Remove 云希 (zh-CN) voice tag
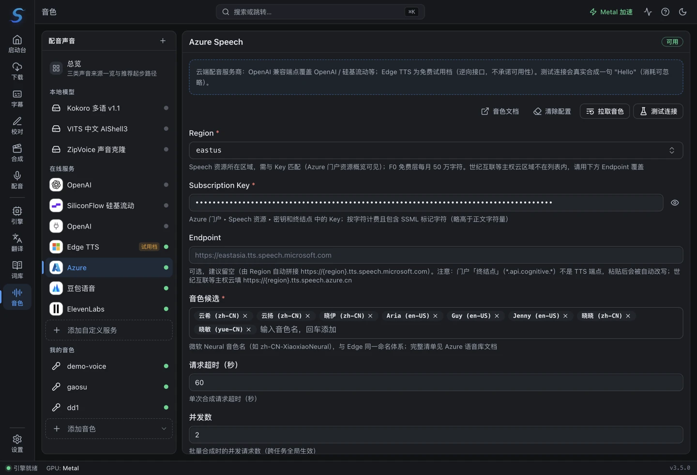Screen dimensions: 697x475 tap(245, 316)
